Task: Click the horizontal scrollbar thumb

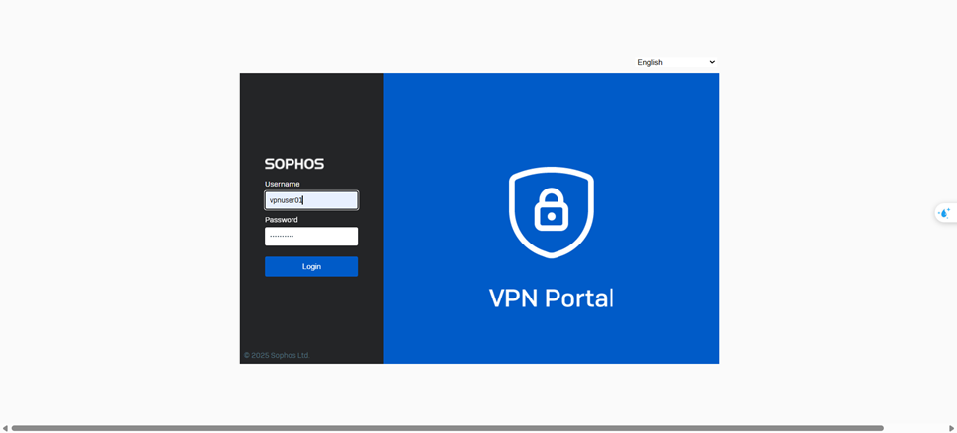Action: [447, 428]
